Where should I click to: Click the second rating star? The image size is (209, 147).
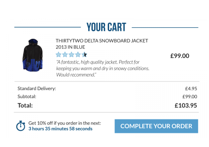(65, 54)
